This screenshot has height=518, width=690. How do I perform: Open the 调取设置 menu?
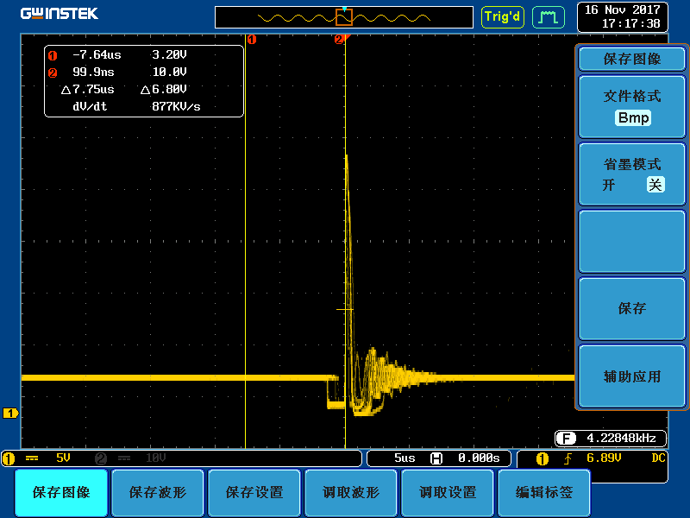[448, 492]
